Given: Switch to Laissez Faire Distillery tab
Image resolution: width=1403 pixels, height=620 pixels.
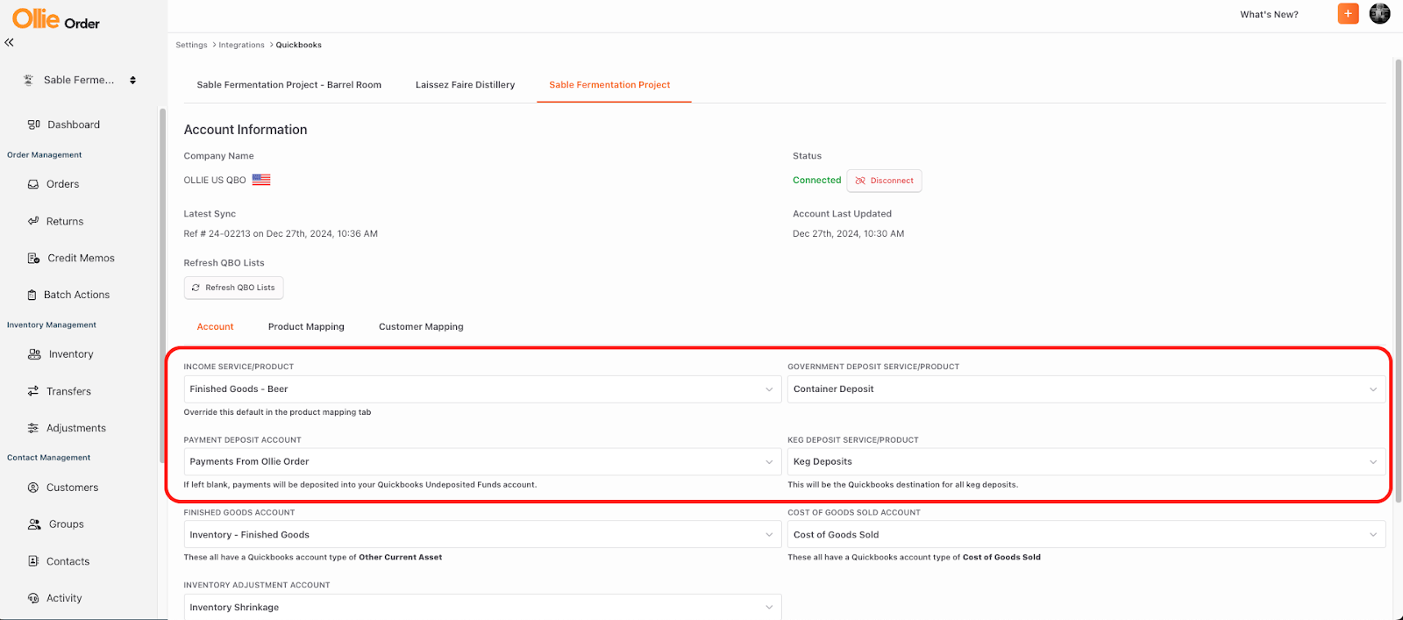Looking at the screenshot, I should 465,85.
